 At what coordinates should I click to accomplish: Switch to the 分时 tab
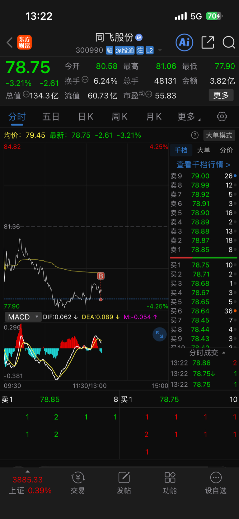point(17,117)
